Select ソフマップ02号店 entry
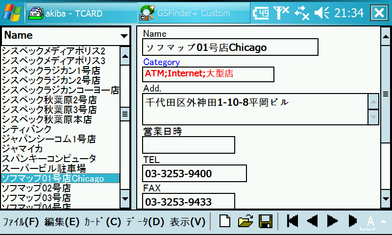Image resolution: width=392 pixels, height=235 pixels. [60, 188]
